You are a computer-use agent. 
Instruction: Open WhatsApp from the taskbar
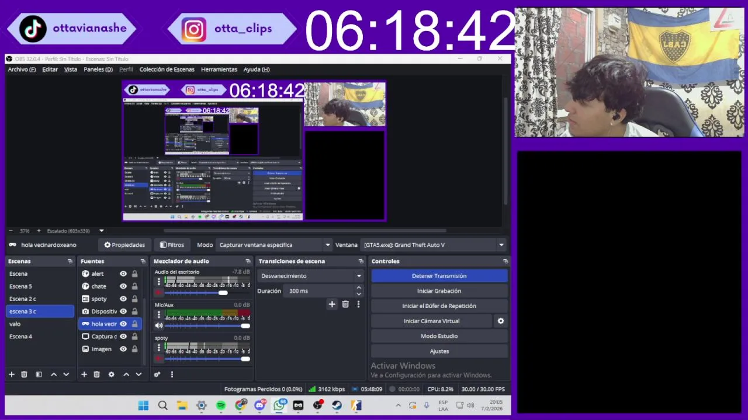(x=279, y=405)
